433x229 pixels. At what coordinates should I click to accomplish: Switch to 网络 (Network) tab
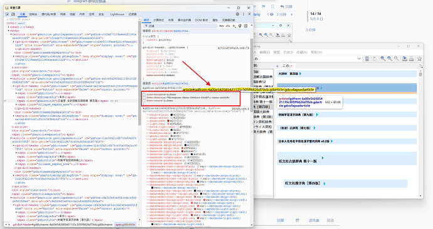tap(63, 14)
